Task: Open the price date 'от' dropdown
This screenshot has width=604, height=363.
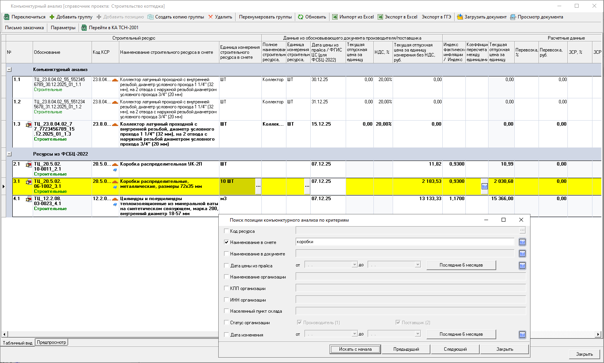Action: 355,265
